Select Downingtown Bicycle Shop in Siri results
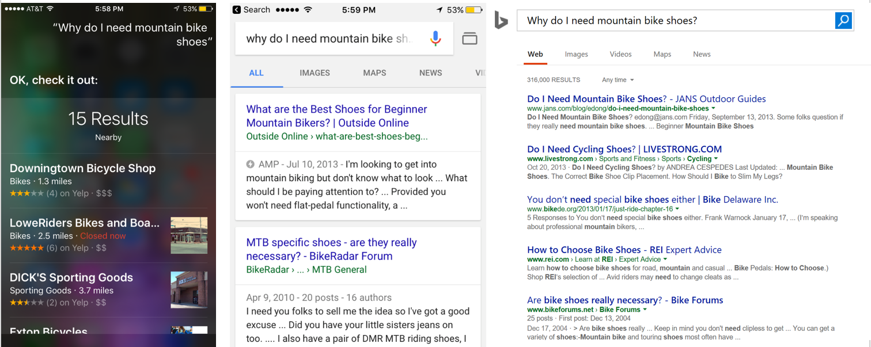Viewport: 871px width, 347px height. [82, 168]
